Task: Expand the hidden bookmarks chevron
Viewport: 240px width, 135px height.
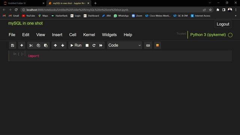Action: (235, 16)
